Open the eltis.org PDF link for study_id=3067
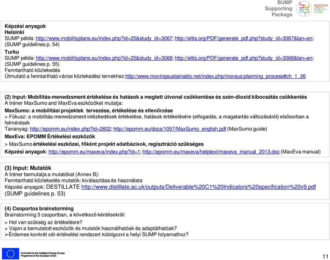The width and height of the screenshot is (330, 260). point(244,38)
